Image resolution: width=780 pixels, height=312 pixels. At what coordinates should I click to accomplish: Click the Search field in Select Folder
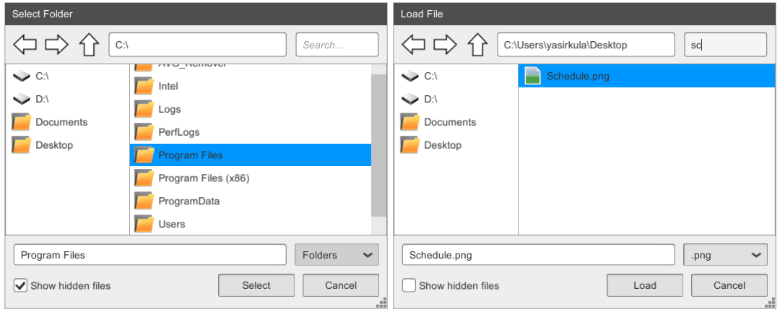pos(337,45)
